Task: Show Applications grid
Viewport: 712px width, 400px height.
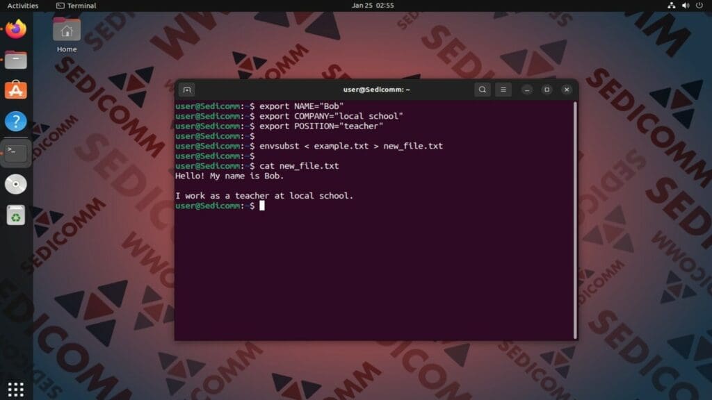Action: [16, 389]
